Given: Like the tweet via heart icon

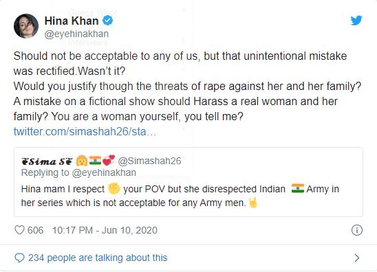Looking at the screenshot, I should coord(19,230).
